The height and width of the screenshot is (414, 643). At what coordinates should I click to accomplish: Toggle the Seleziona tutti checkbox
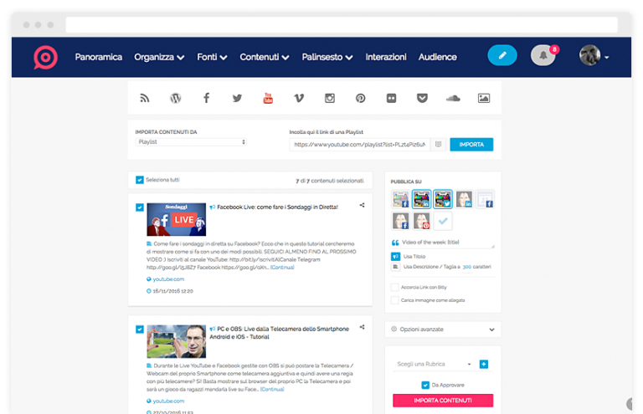[140, 180]
